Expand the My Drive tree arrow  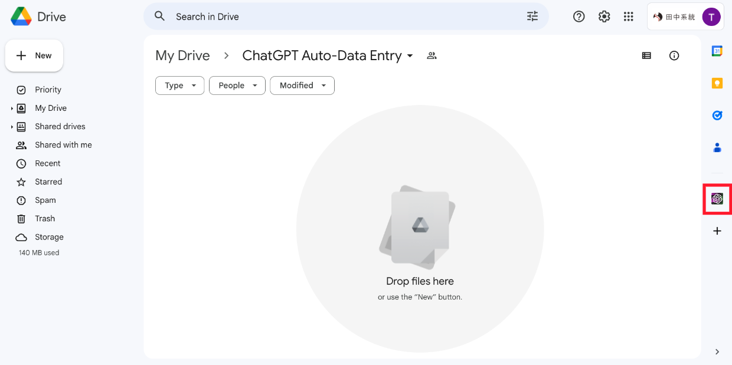(12, 108)
